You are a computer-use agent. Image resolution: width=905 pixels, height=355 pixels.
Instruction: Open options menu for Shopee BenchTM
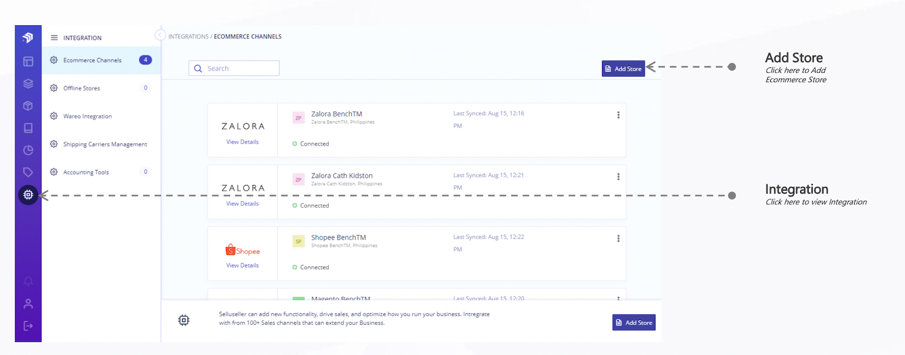618,238
